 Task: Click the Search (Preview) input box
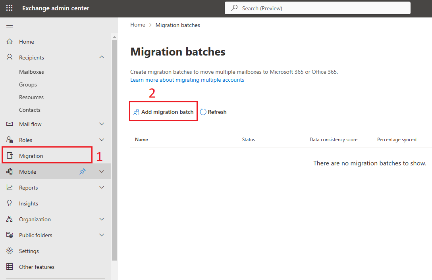pos(317,8)
